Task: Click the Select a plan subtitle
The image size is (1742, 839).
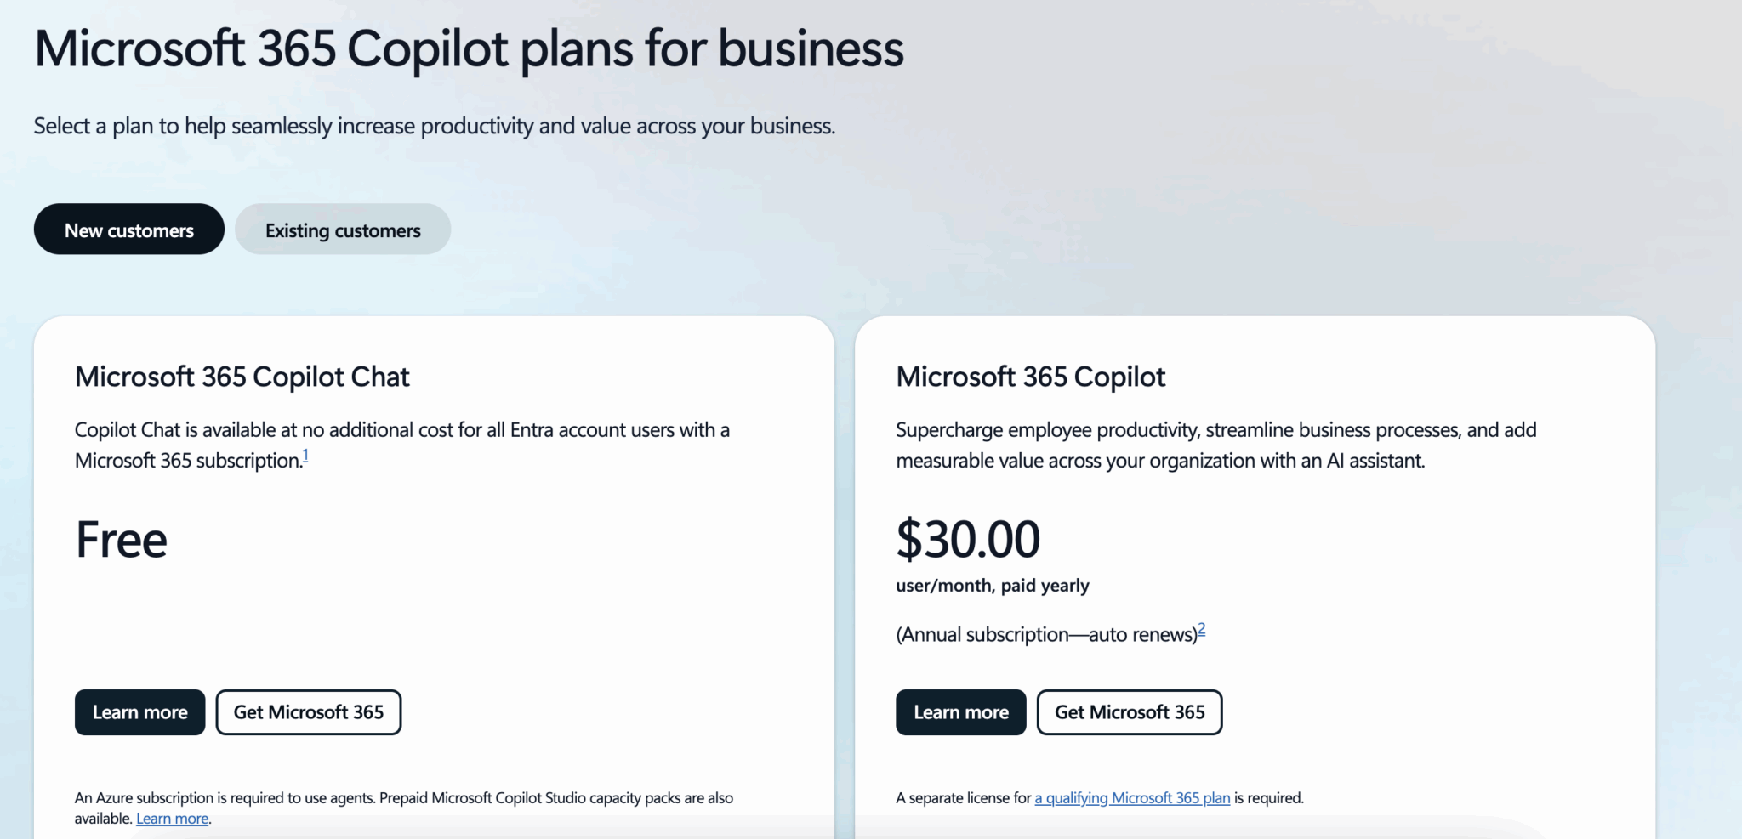Action: (434, 126)
